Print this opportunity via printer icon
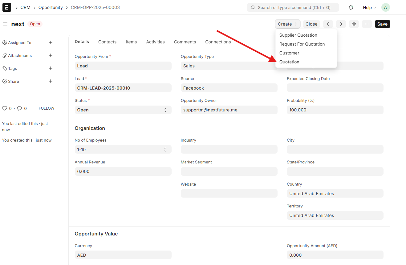Screen dimensions: 406x265 (x=354, y=24)
